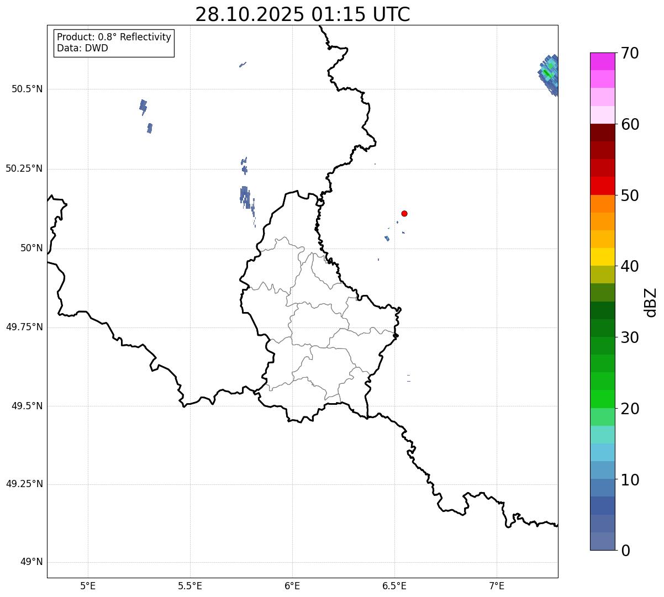This screenshot has height=597, width=664.
Task: Click the latitude label '50.25°N'
Action: [24, 169]
